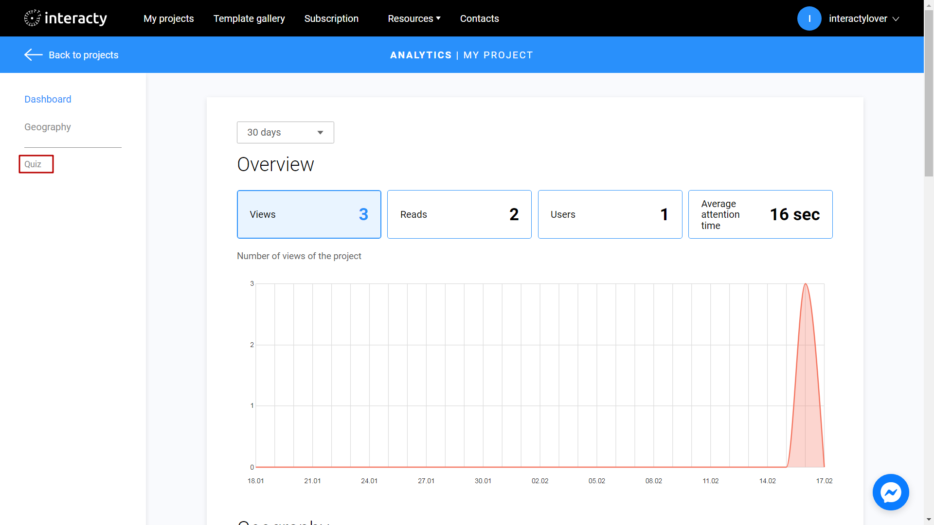Navigate to the Dashboard section
This screenshot has height=525, width=934.
(x=48, y=99)
